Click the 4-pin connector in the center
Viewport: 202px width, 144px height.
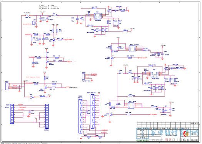click(x=83, y=76)
